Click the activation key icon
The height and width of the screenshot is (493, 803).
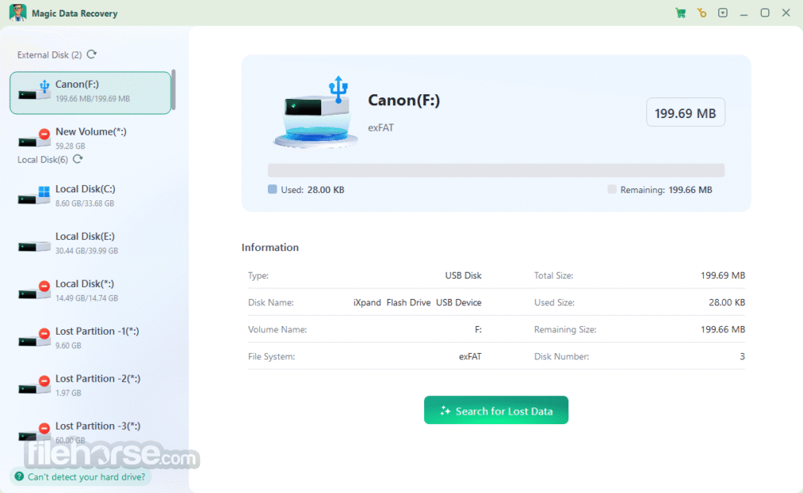[x=702, y=13]
